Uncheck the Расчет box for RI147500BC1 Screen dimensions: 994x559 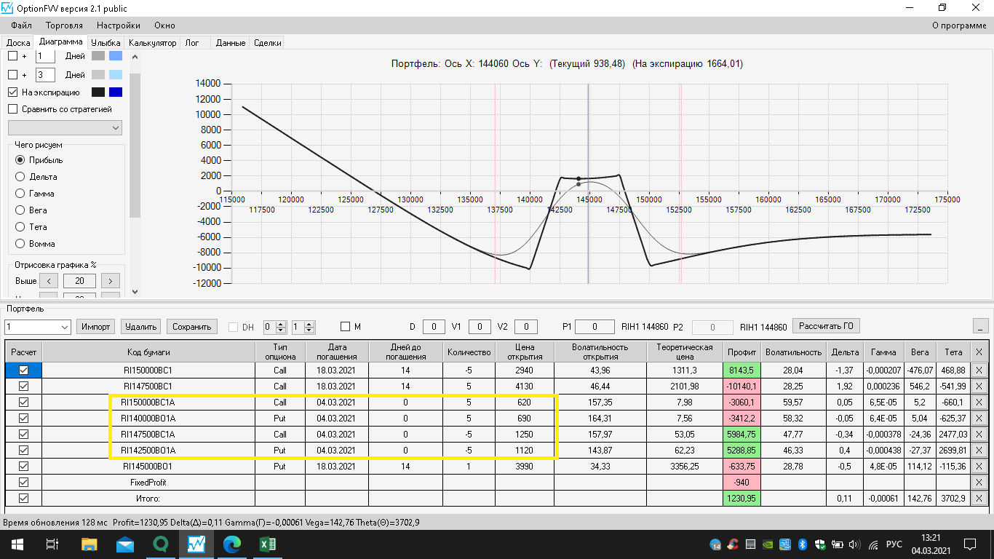[x=24, y=386]
